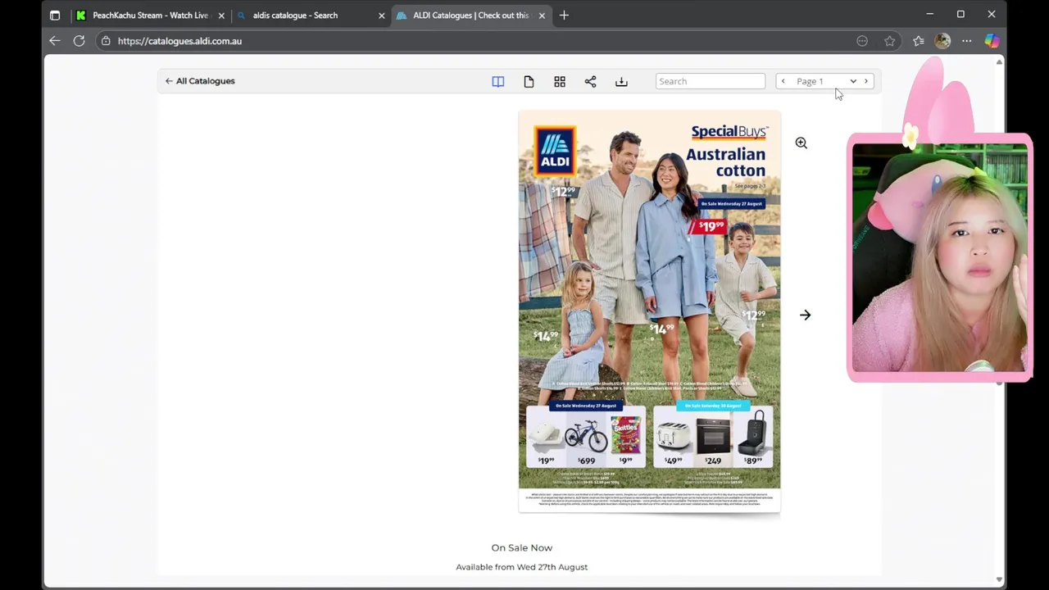This screenshot has height=590, width=1049.
Task: Zoom in with the magnifier icon
Action: click(x=802, y=143)
